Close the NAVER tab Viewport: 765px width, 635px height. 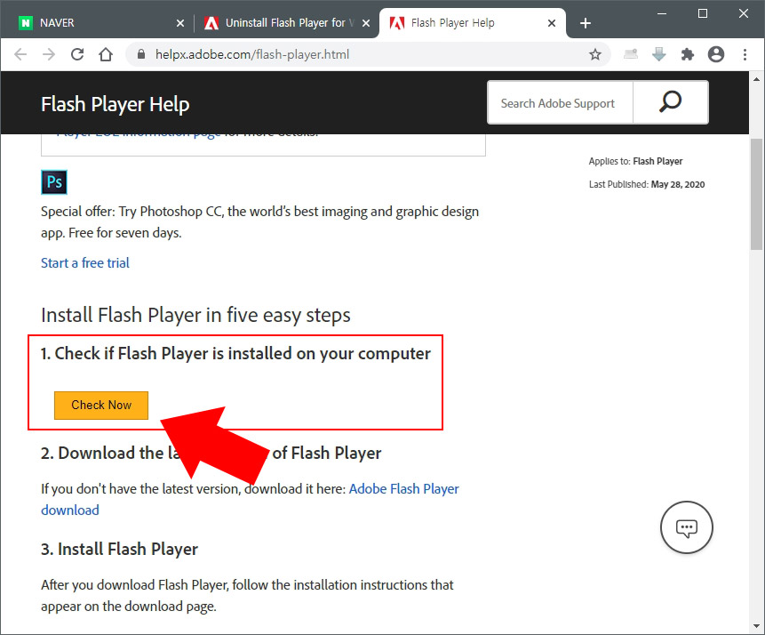point(180,23)
